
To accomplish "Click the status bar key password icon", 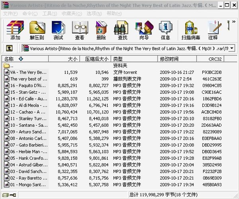I will [13, 195].
